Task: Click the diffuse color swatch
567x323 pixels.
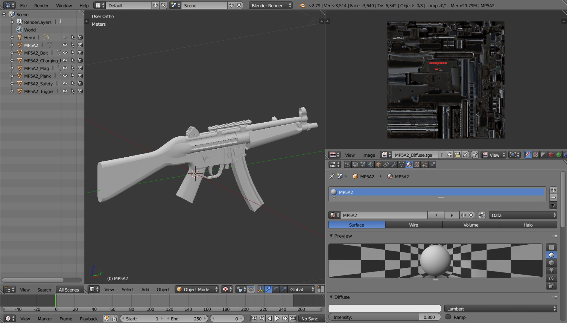Action: (x=384, y=309)
